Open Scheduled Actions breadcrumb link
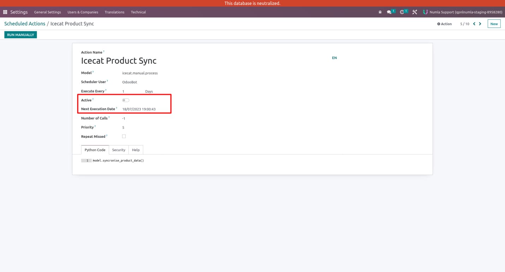505x272 pixels. 25,24
